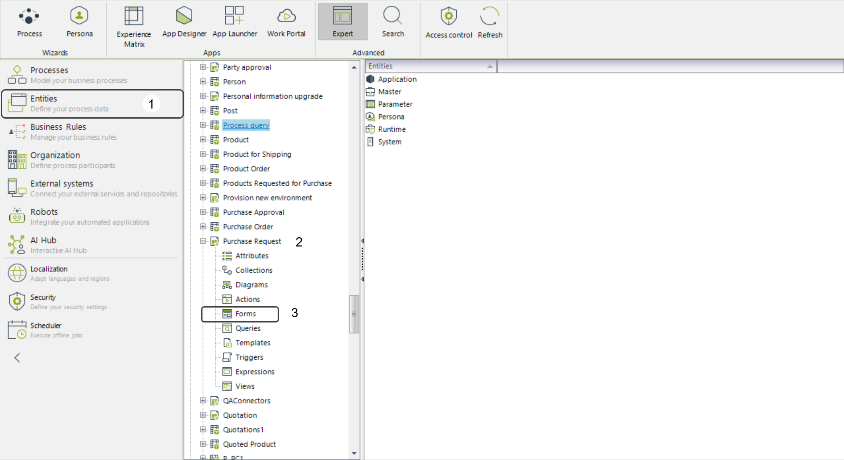The width and height of the screenshot is (844, 460).
Task: Open Business Rules section
Action: pos(58,131)
